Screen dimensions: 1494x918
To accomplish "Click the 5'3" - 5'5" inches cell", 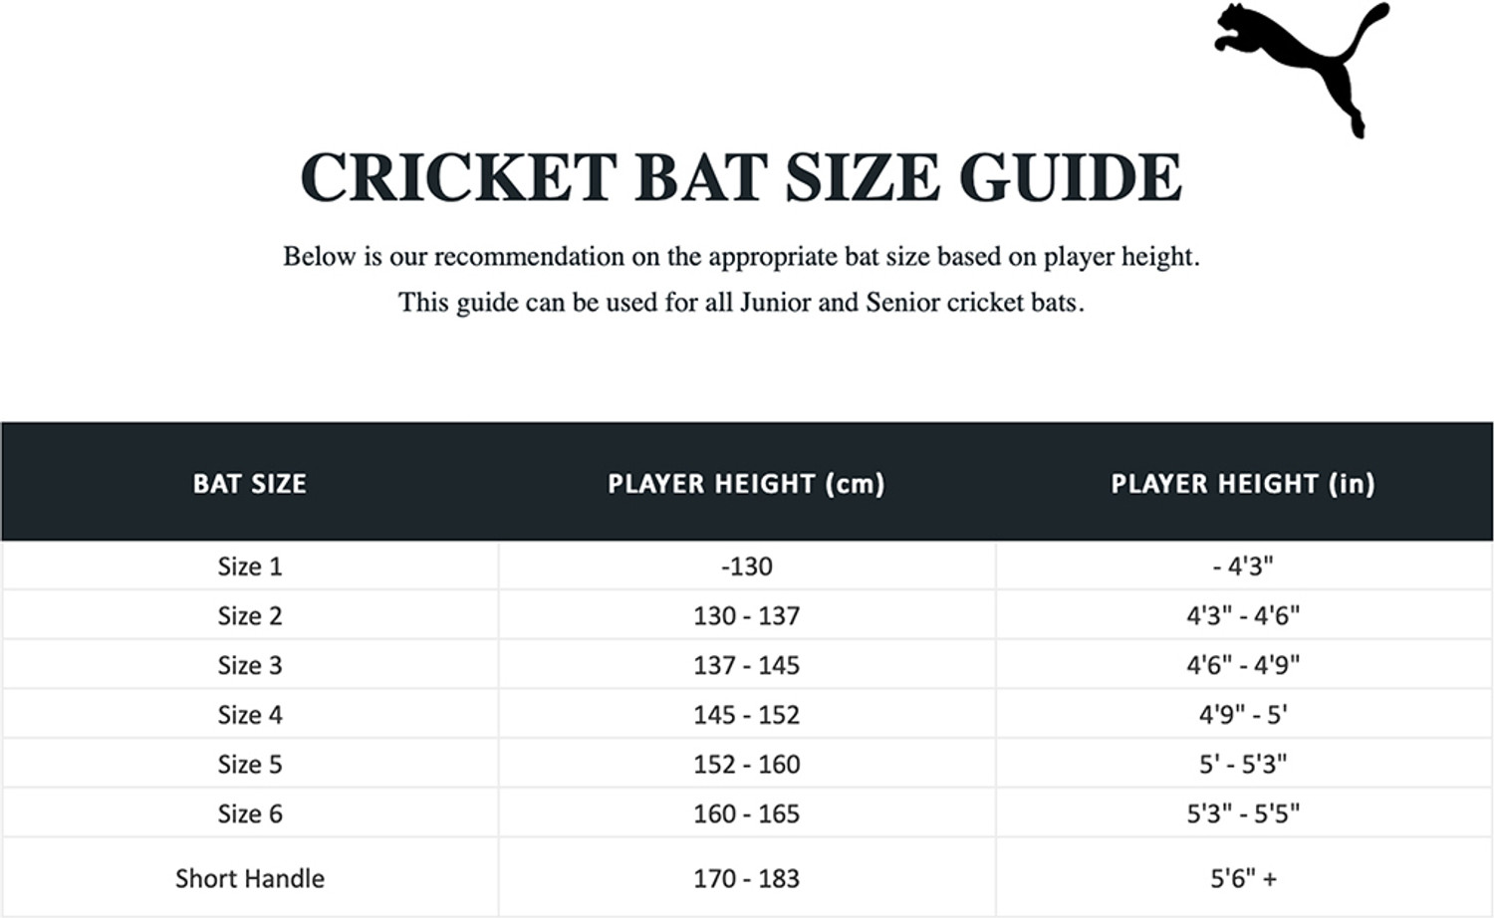I will point(1243,814).
